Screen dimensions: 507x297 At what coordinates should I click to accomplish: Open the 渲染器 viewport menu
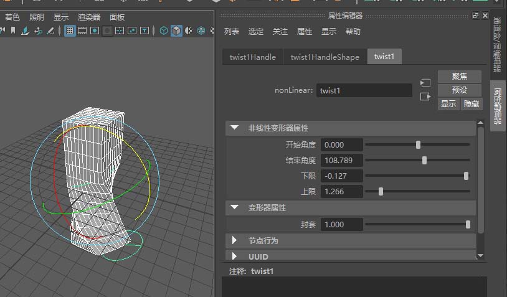coord(89,17)
